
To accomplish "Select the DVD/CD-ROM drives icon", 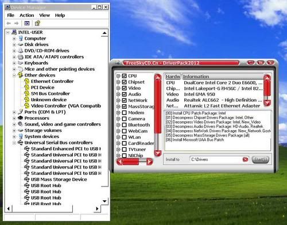I will [21, 51].
